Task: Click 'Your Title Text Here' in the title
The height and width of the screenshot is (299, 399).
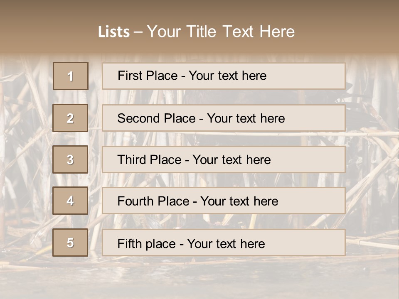Action: point(221,32)
